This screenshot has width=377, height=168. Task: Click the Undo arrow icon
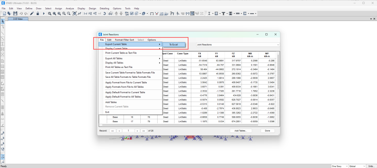(21, 14)
